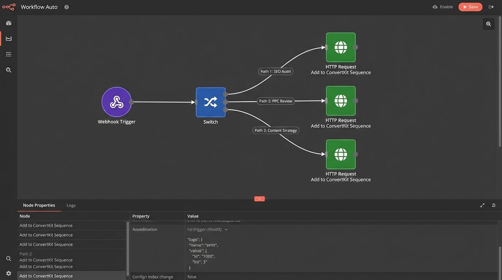Click the canvas zoom magnifier button
Image resolution: width=502 pixels, height=280 pixels.
click(x=489, y=24)
